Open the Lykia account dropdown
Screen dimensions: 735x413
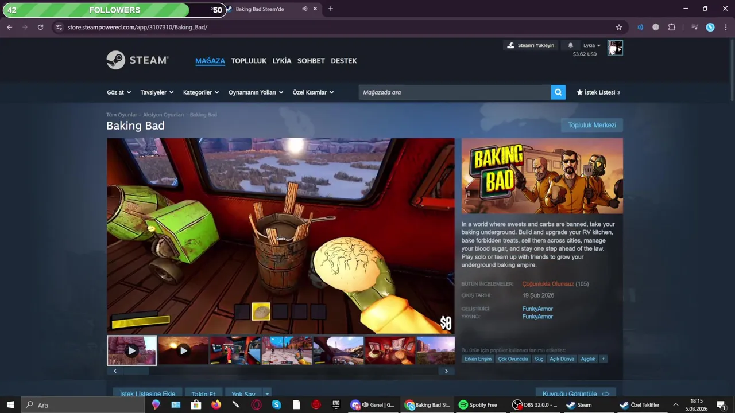592,45
